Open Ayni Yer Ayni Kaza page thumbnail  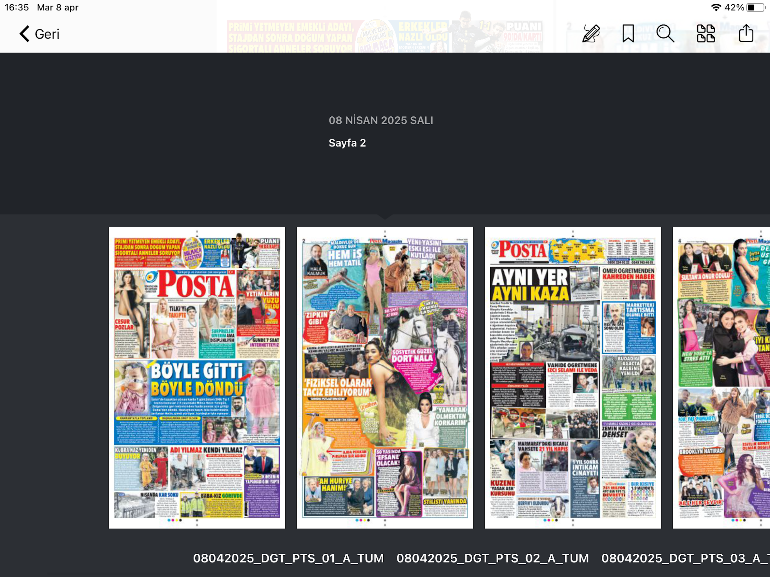[x=573, y=378]
